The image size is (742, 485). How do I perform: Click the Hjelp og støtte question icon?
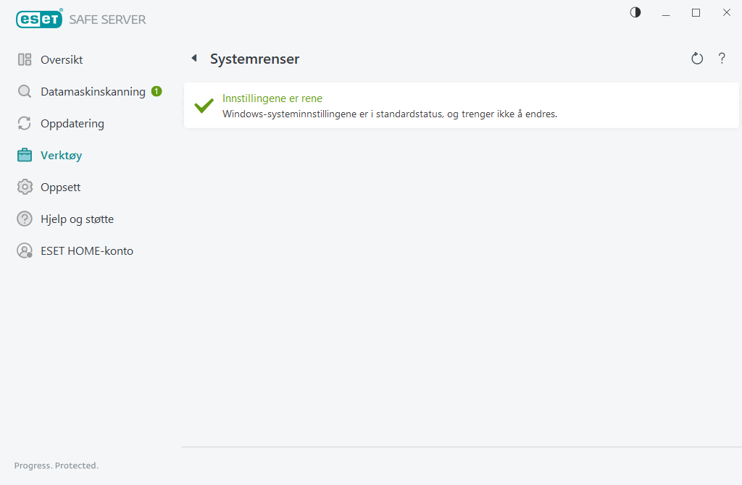point(25,219)
